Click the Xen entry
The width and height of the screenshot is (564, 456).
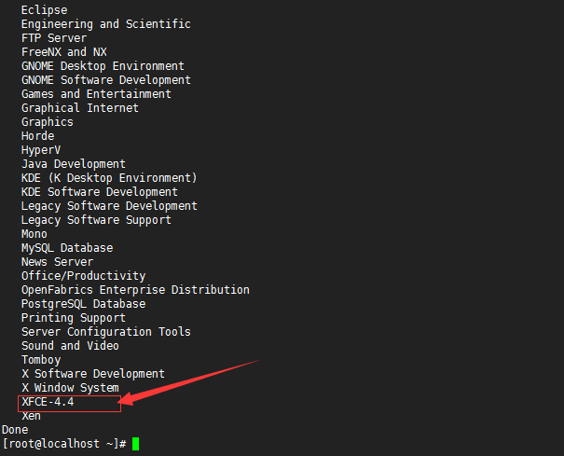click(x=32, y=416)
